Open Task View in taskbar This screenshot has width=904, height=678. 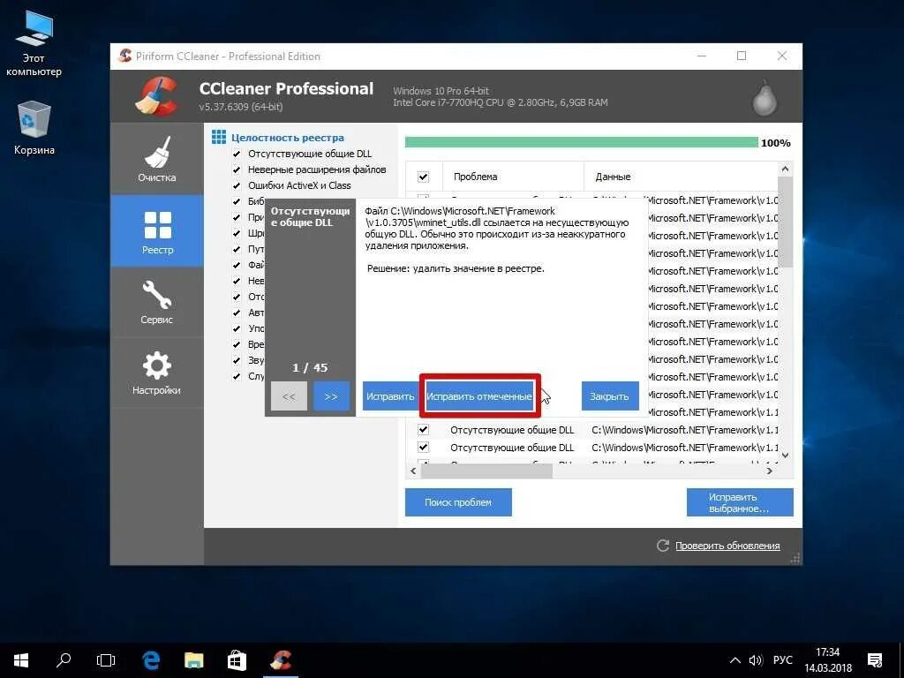click(106, 660)
